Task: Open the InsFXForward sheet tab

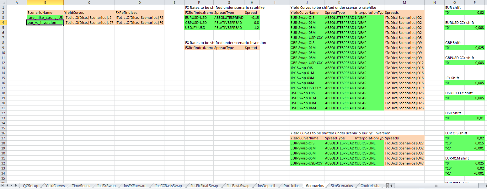Action: pyautogui.click(x=135, y=186)
